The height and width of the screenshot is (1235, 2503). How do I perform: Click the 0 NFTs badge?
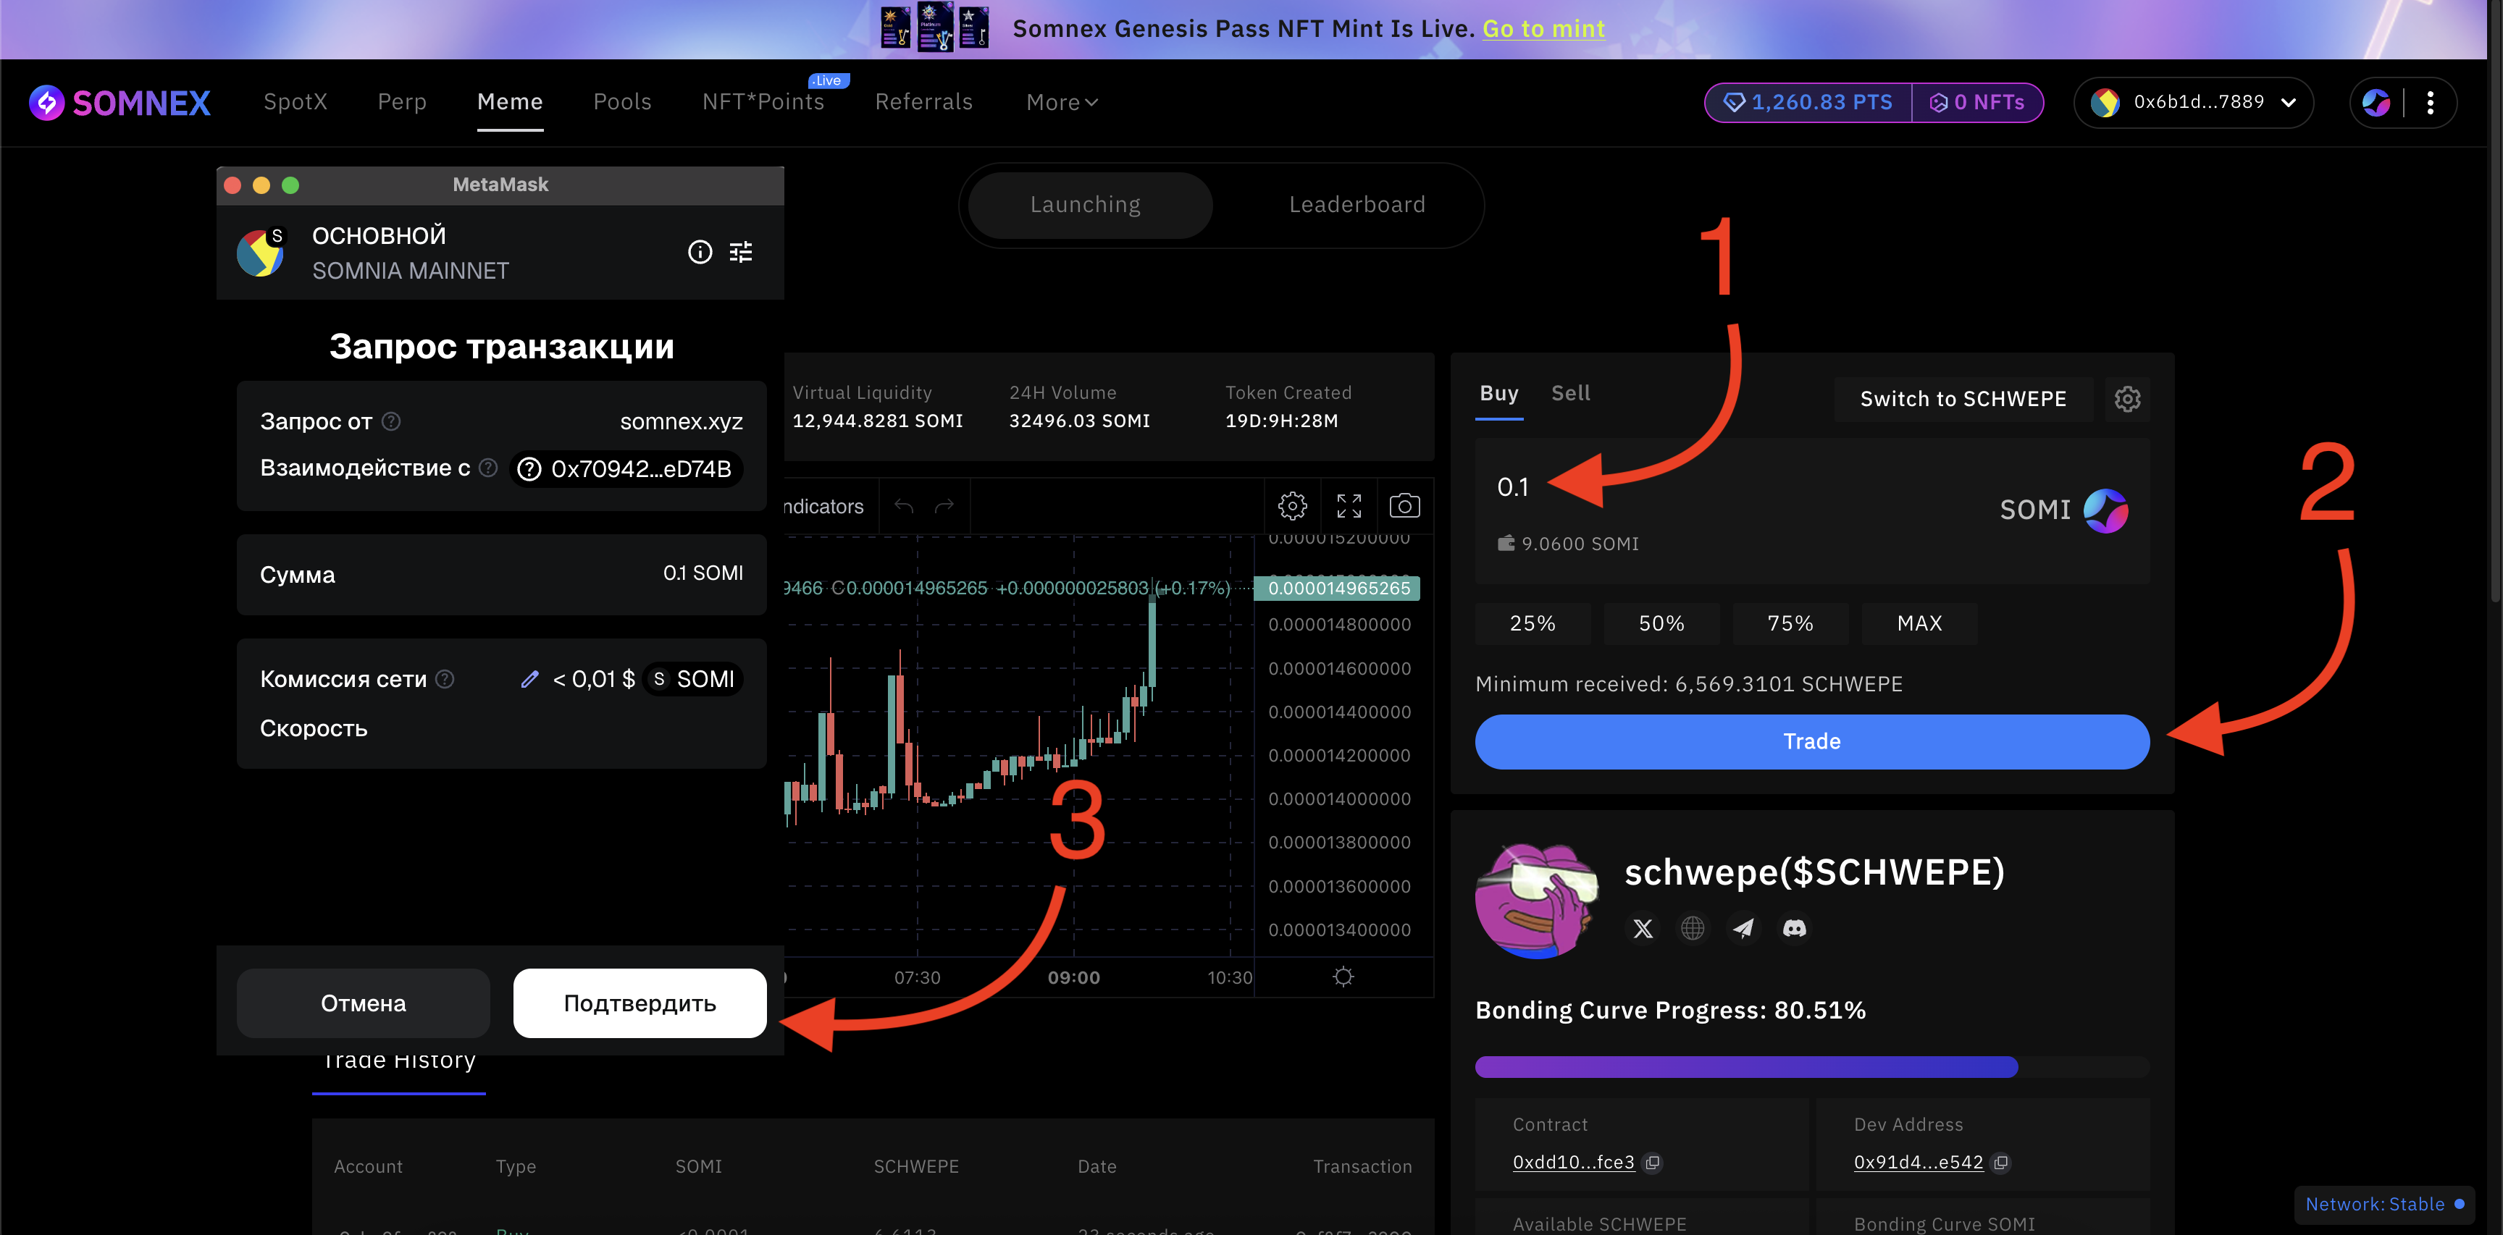coord(1977,102)
